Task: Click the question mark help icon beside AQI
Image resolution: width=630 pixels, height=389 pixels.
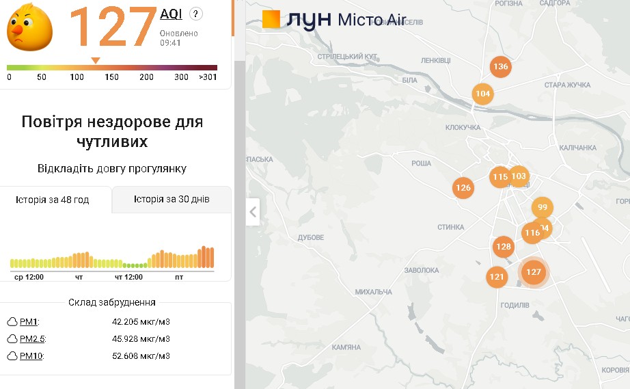Action: tap(196, 14)
